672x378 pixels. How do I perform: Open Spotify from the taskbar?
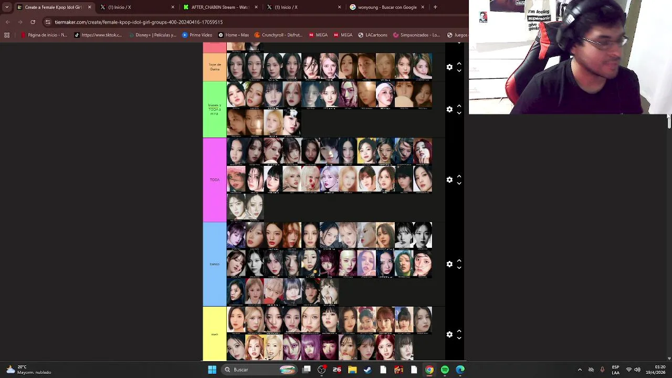tap(445, 370)
